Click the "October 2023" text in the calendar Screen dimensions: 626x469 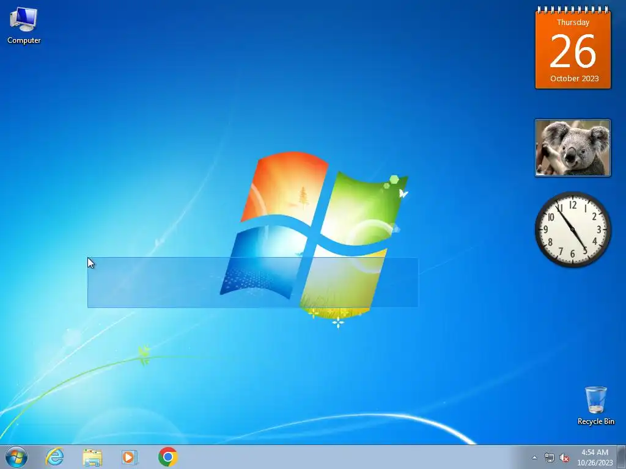click(574, 79)
